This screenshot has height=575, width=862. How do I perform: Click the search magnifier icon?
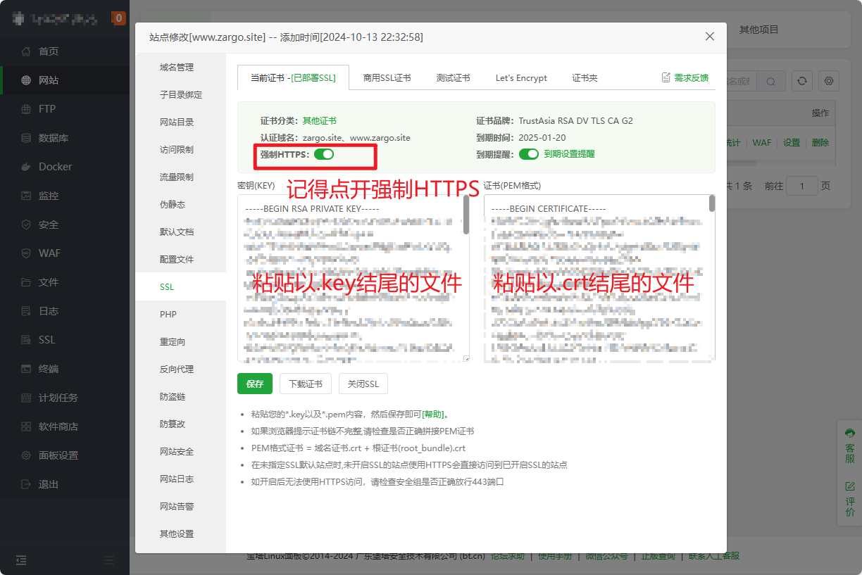771,82
